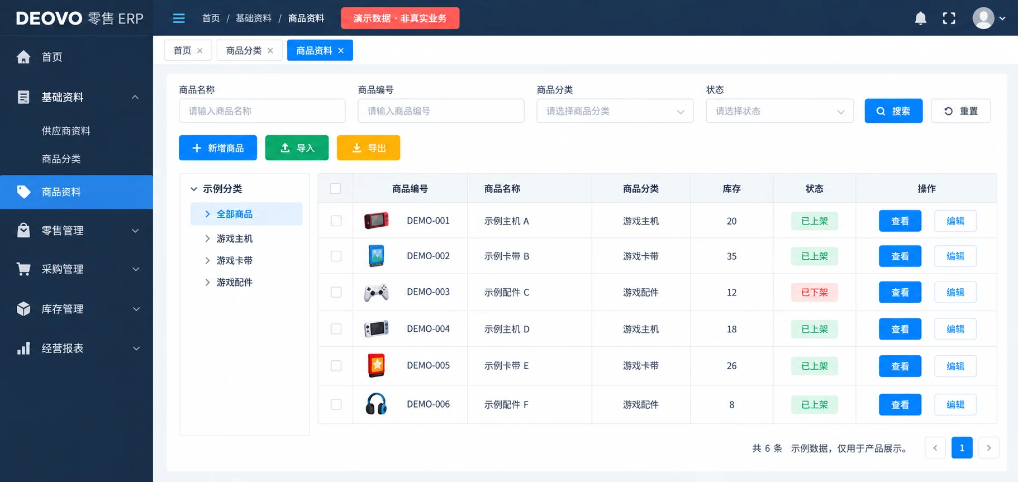This screenshot has height=482, width=1018.
Task: Close the 商品分类 tab with its X
Action: click(x=270, y=51)
